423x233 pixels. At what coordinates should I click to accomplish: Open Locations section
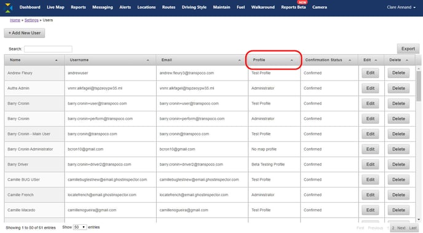[146, 7]
